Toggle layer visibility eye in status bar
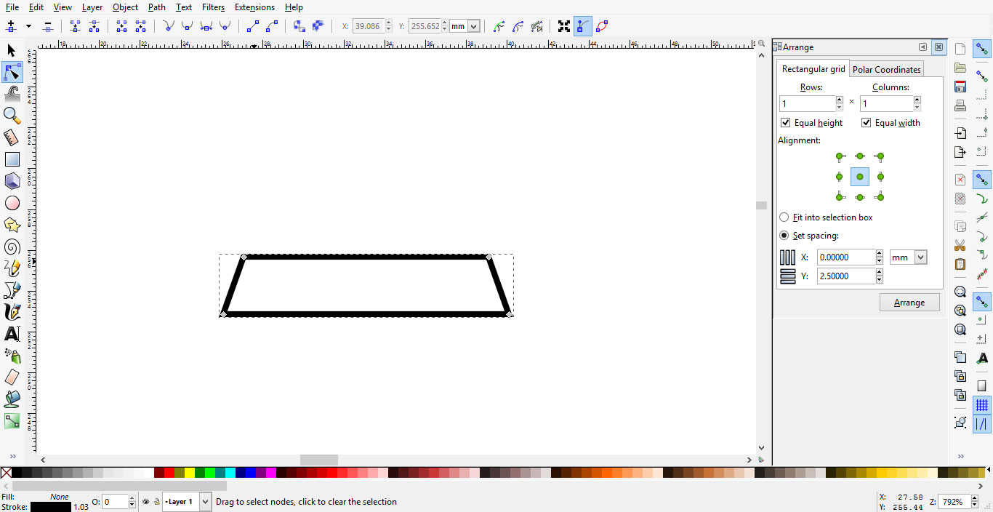Viewport: 993px width, 512px height. click(146, 502)
